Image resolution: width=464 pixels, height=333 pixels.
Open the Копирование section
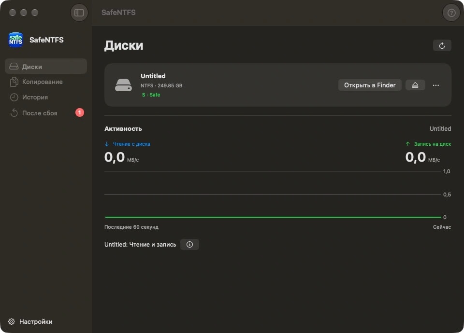click(x=46, y=82)
